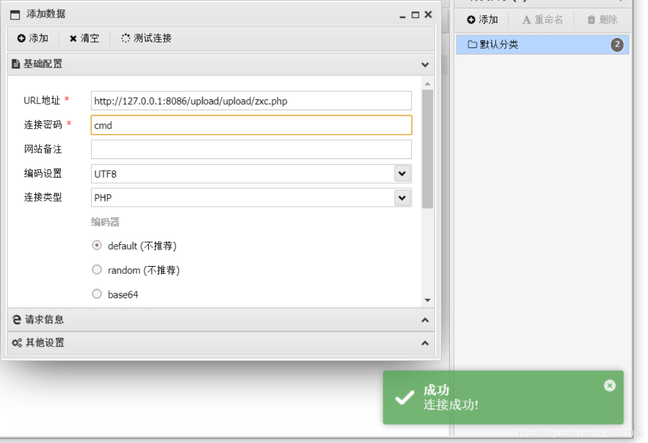Screen dimensions: 648x443
Task: Close the 添加数据 dialog
Action: click(428, 15)
